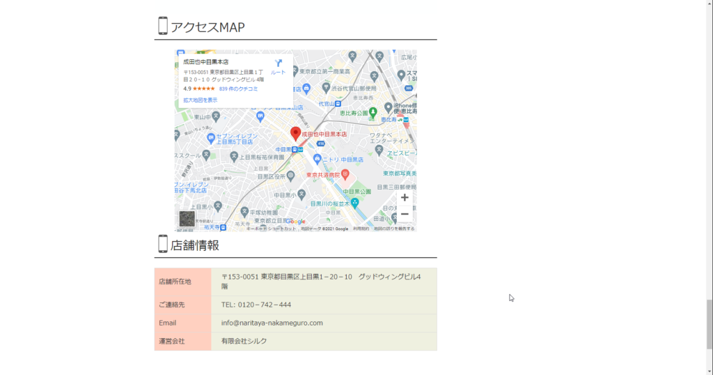Select the 目黒川の桜並木 attraction marker
The image size is (713, 375).
coord(354,203)
